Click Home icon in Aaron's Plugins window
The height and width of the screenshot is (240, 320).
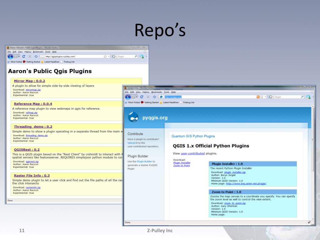[x=36, y=56]
